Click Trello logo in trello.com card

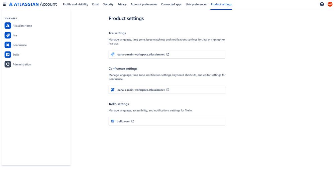[x=113, y=121]
